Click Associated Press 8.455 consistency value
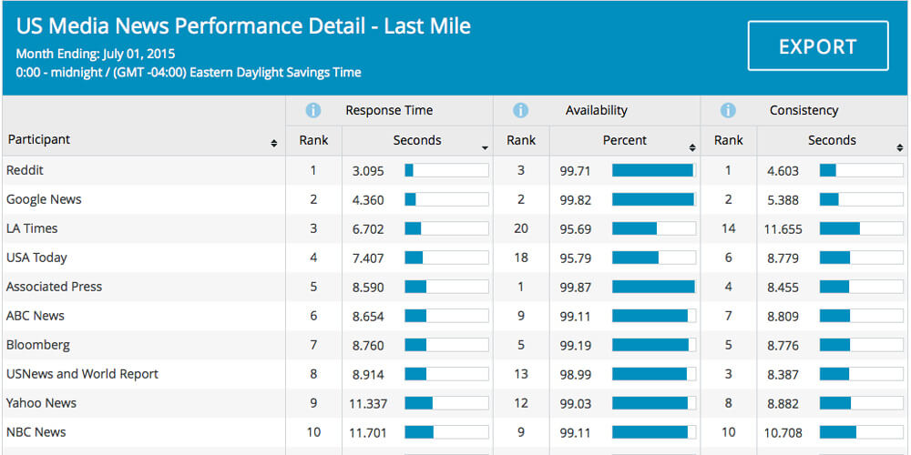Viewport: 911px width, 455px height. 783,288
